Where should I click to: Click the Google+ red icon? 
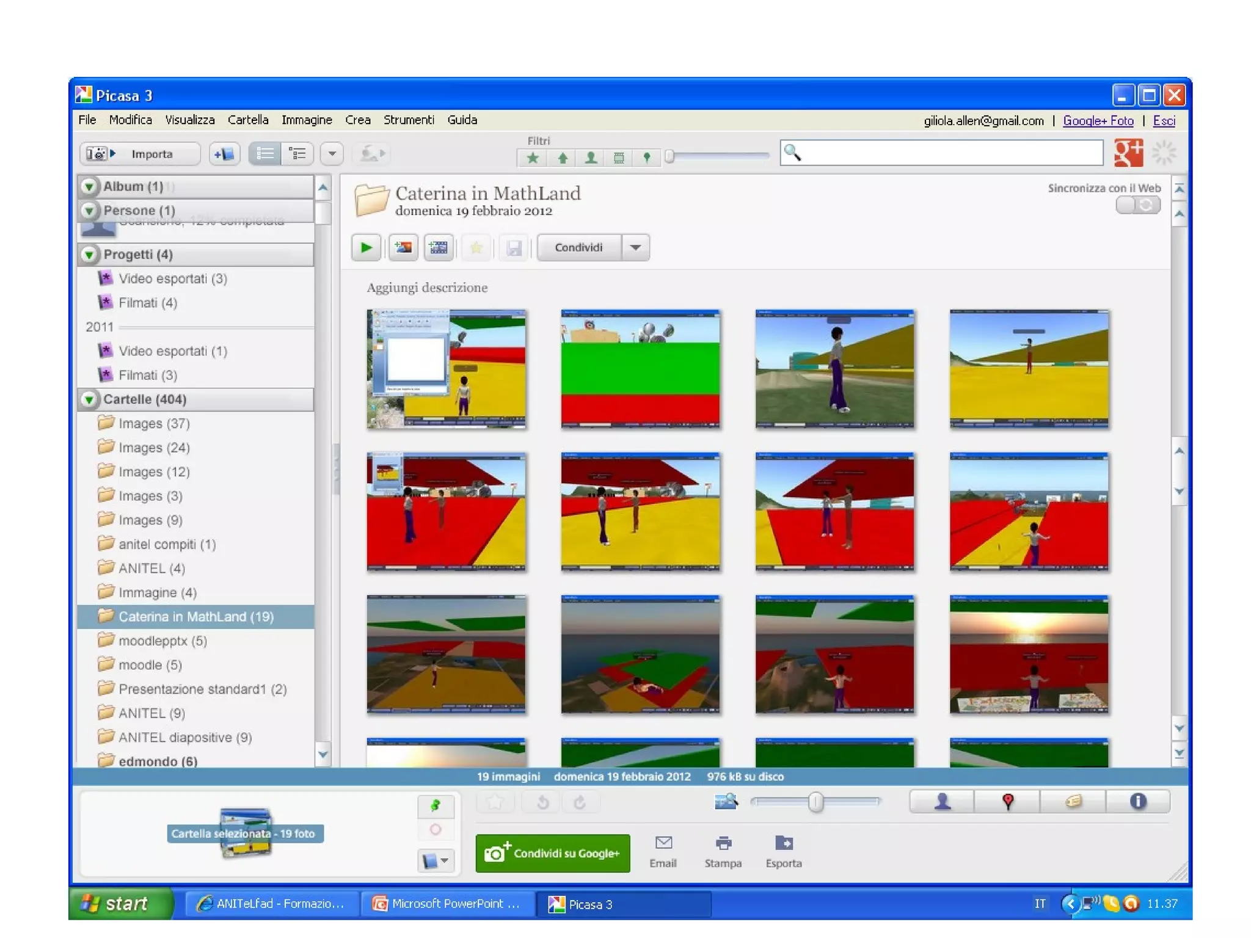pyautogui.click(x=1128, y=153)
